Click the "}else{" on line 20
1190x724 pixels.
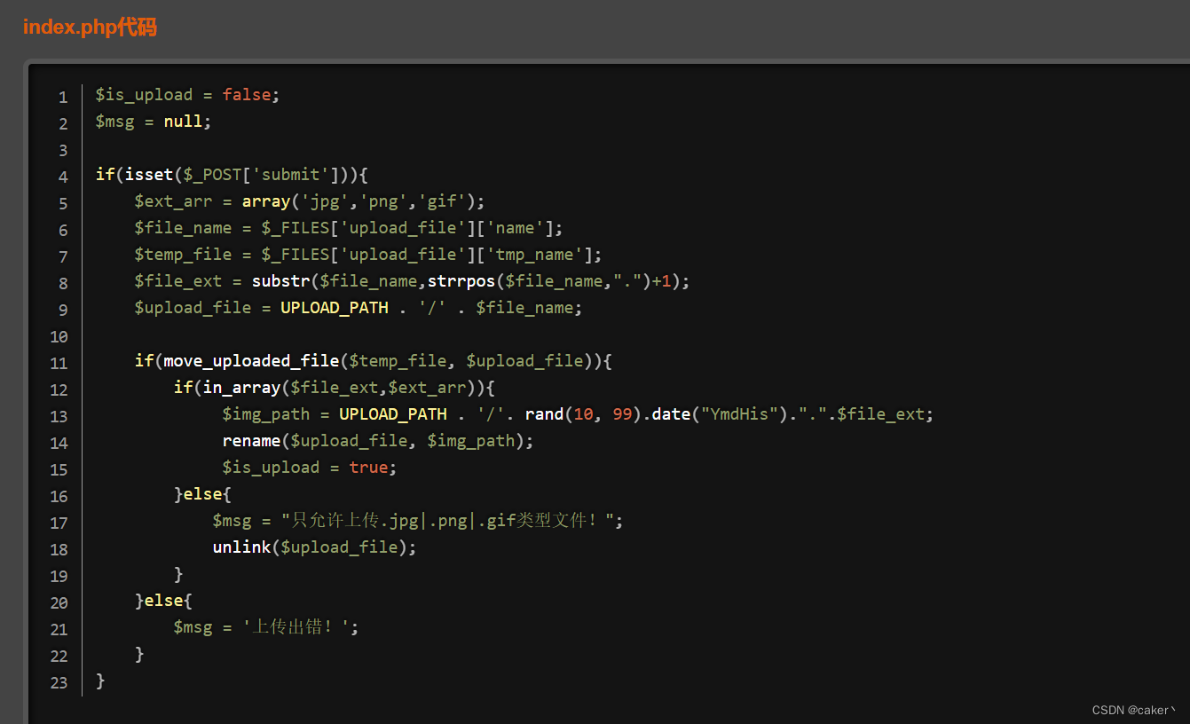point(163,601)
